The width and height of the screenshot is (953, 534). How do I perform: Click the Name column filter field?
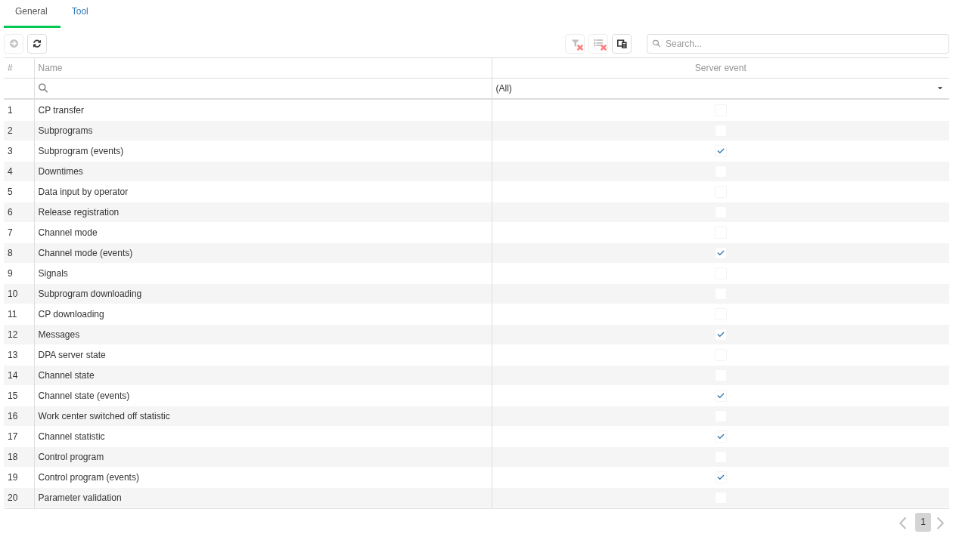coord(262,88)
